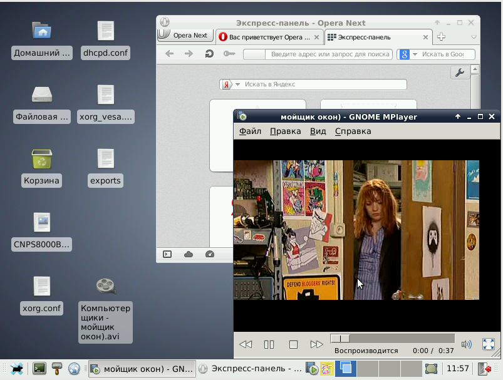
Task: Close the Экспресс-панель tab
Action: point(425,37)
